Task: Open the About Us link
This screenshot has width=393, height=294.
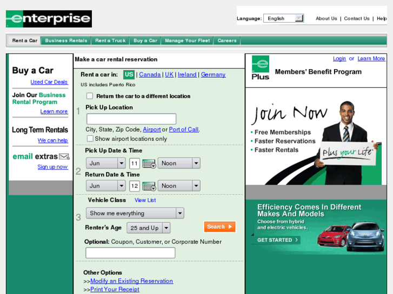Action: (x=327, y=18)
